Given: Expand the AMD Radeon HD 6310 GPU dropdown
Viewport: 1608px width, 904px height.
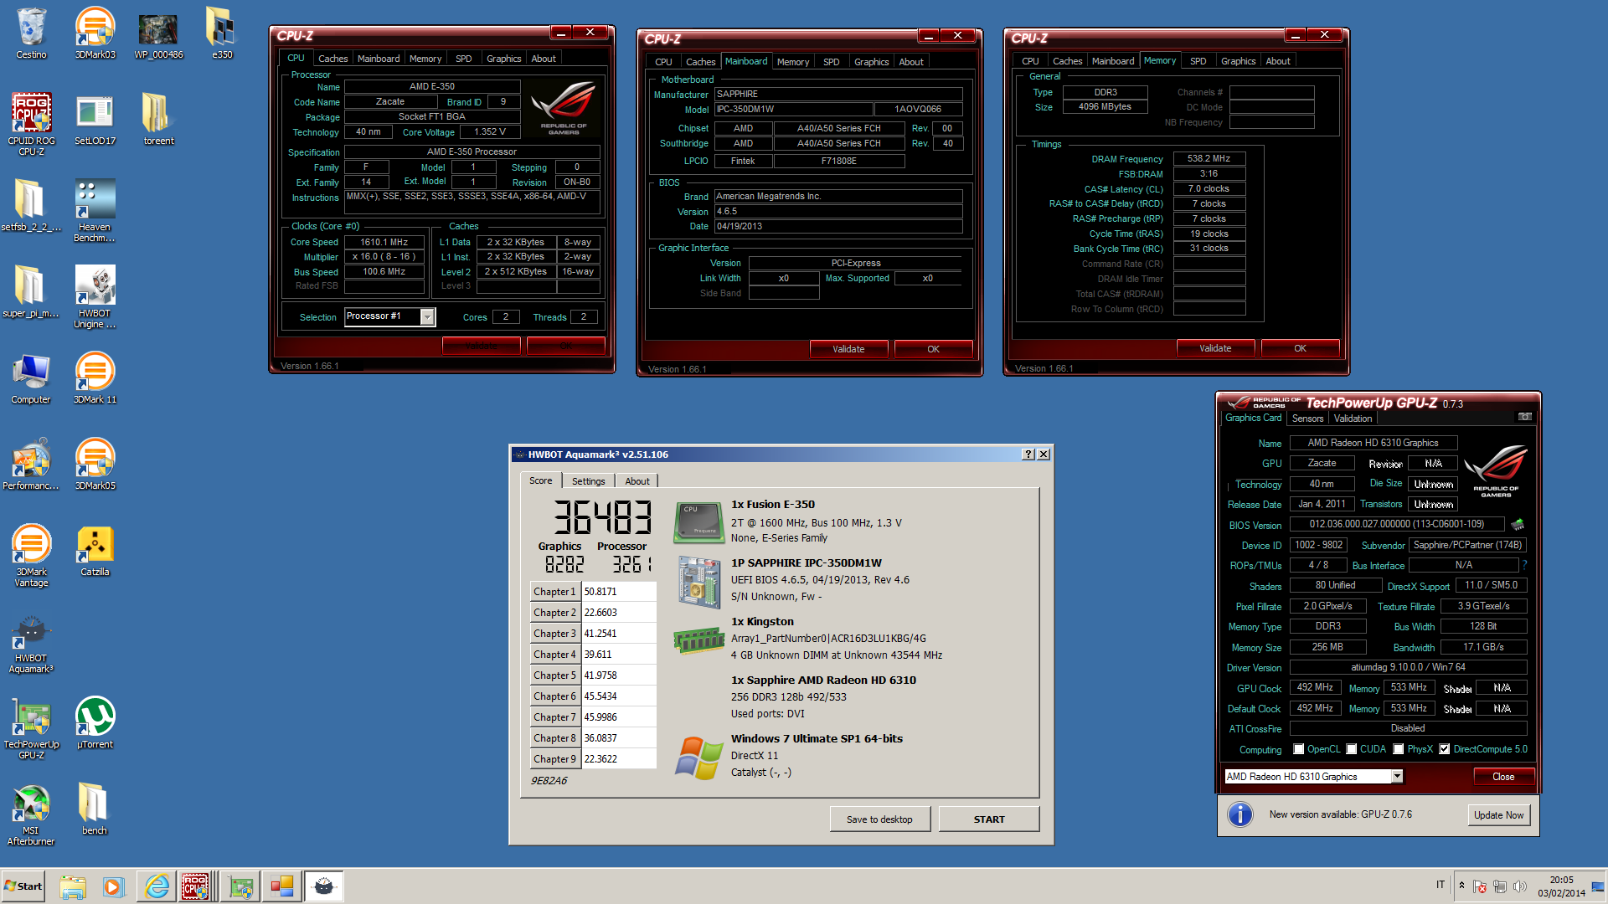Looking at the screenshot, I should click(x=1397, y=777).
